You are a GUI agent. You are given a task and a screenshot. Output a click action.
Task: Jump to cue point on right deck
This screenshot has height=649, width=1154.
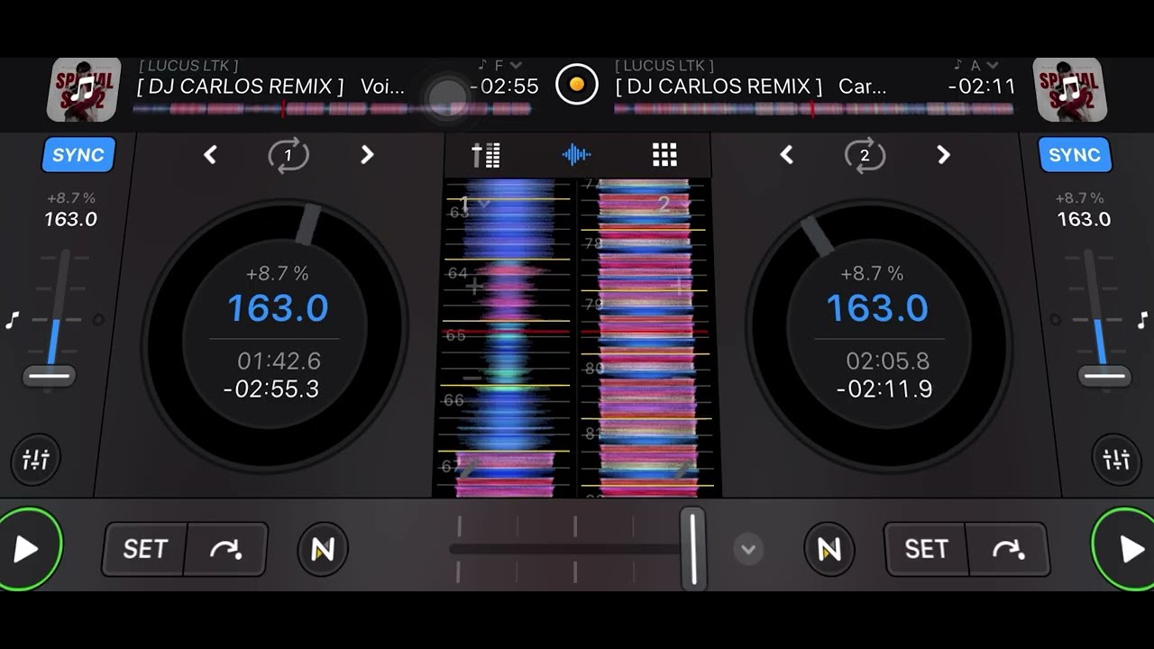pos(1007,549)
